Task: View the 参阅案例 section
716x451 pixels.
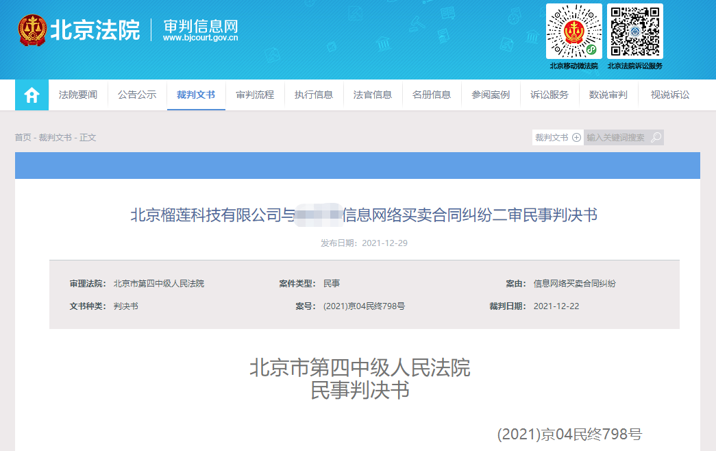Action: 491,95
